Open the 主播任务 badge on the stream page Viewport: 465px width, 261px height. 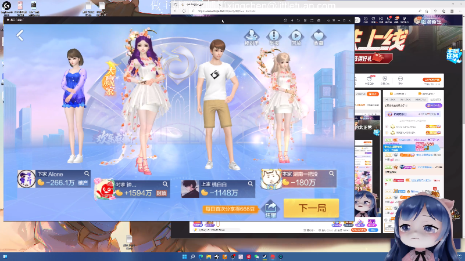pos(454,55)
